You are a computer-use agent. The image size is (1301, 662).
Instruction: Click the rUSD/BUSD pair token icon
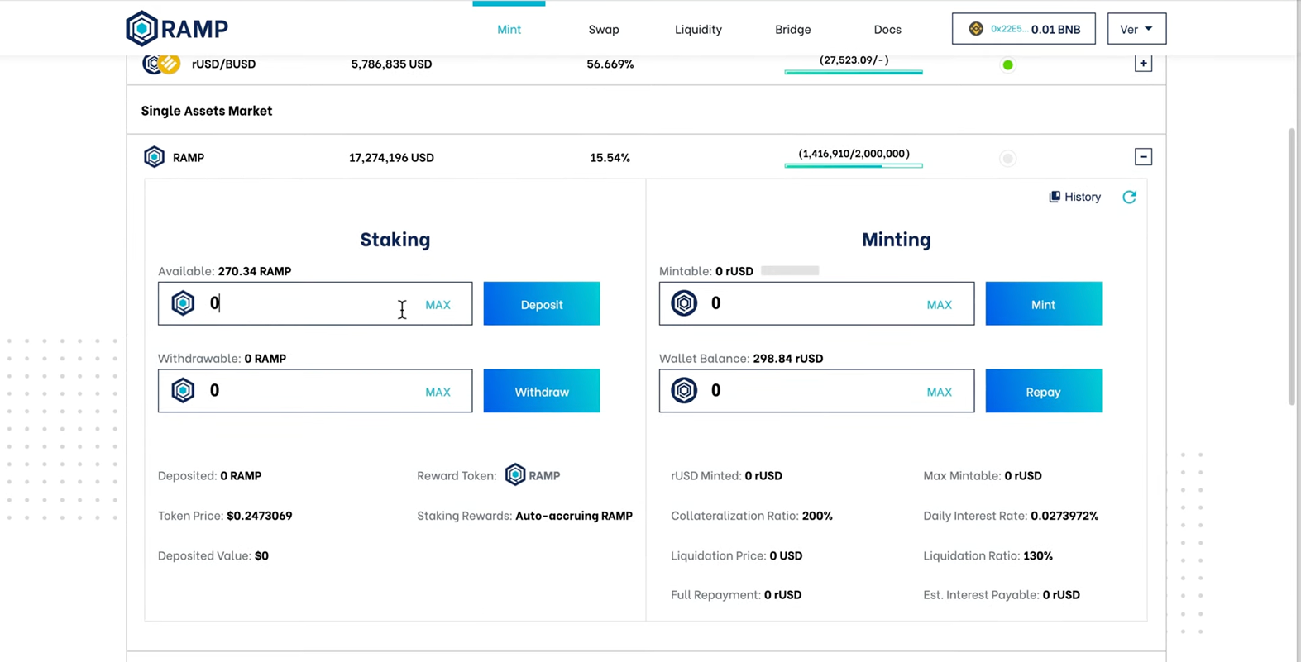tap(160, 64)
